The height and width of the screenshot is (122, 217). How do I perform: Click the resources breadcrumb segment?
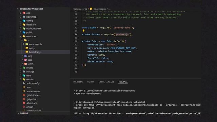click(78, 9)
